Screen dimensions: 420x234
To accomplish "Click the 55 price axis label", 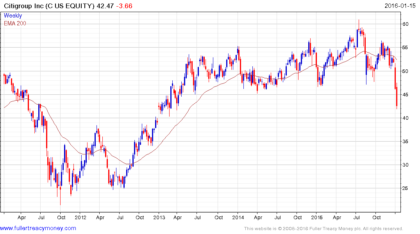I will (406, 48).
